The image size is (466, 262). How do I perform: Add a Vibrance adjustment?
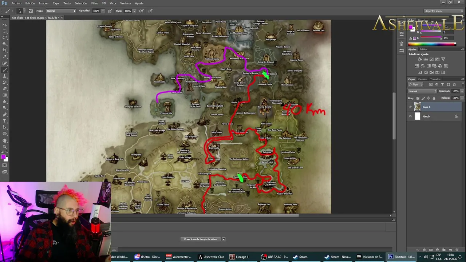[443, 59]
